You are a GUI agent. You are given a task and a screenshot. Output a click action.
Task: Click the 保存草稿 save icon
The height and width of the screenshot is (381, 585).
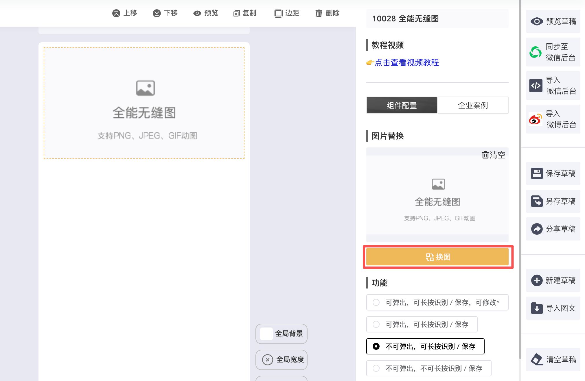[x=537, y=173]
